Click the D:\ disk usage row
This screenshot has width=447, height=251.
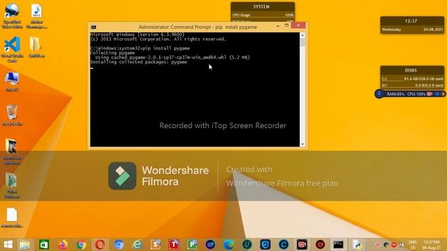coord(412,85)
